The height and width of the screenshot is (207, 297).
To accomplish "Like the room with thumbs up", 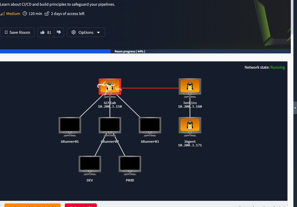I will (x=46, y=32).
